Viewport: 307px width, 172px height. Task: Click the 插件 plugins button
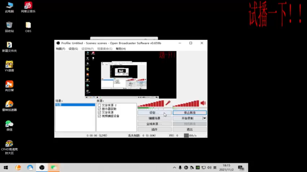click(155, 130)
